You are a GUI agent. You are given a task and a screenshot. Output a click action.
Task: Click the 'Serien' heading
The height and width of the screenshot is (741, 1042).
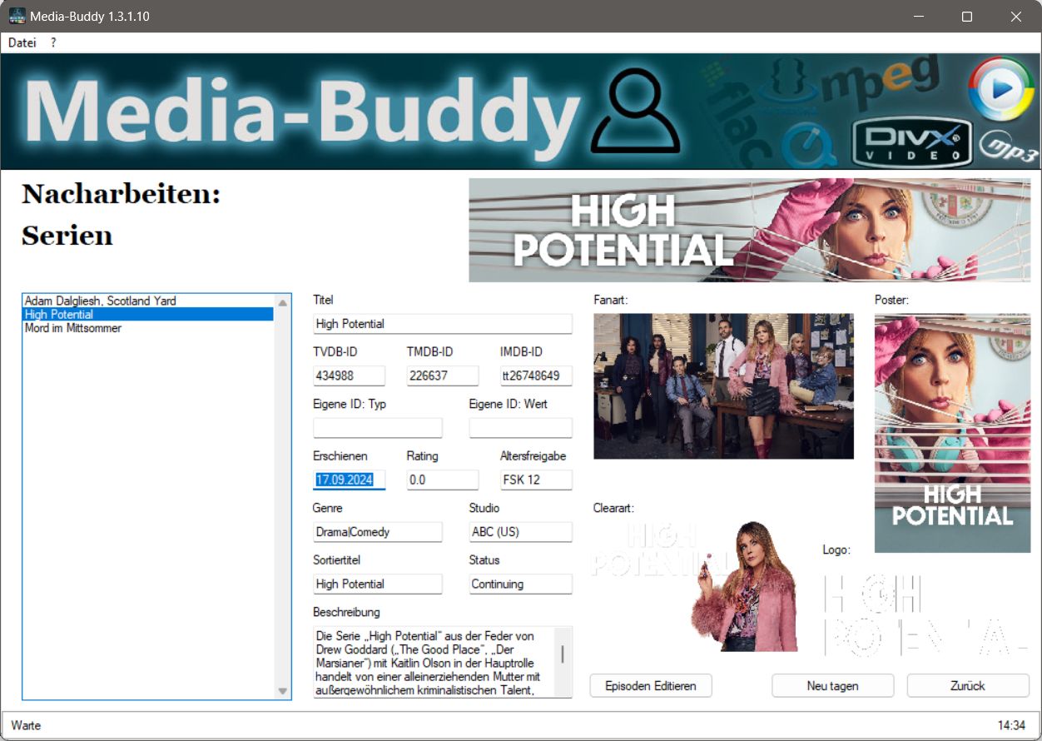click(x=67, y=236)
